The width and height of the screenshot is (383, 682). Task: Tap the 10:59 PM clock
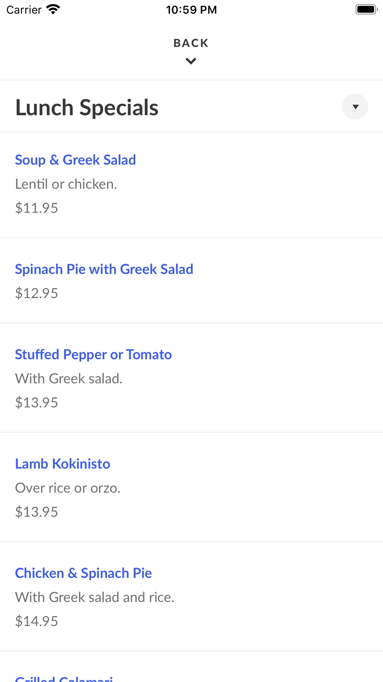click(191, 10)
